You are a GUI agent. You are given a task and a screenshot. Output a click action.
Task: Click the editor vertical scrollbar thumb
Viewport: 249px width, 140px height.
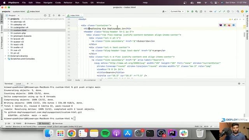click(x=244, y=35)
